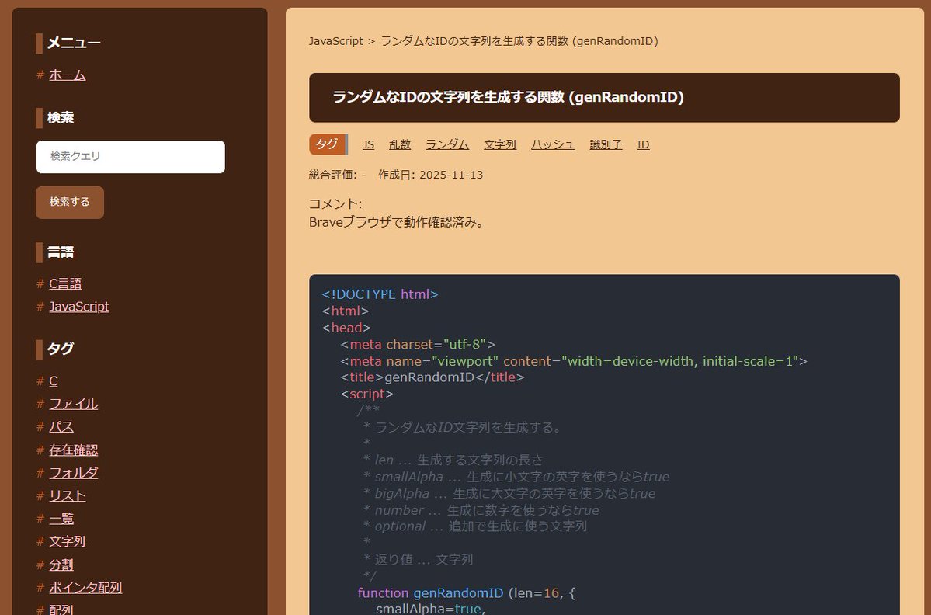The image size is (931, 615).
Task: Open the ハッシュ tag page
Action: pyautogui.click(x=552, y=144)
